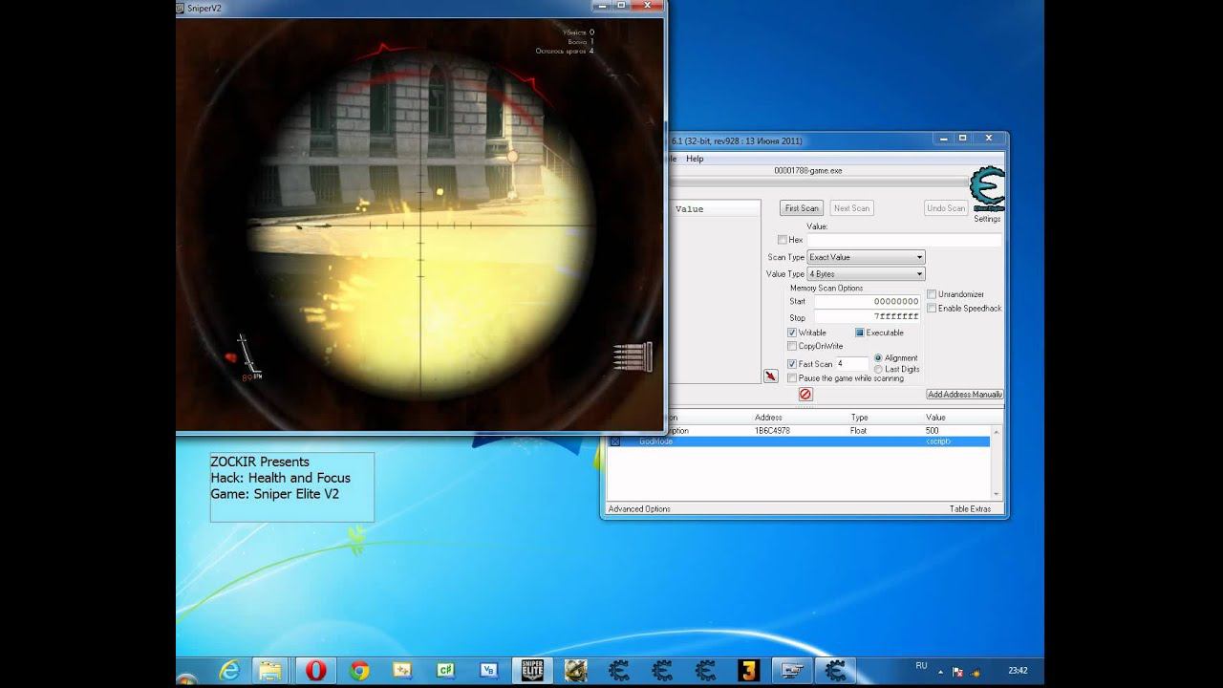The height and width of the screenshot is (688, 1223).
Task: Open the star folder taskbar icon
Action: 402,671
